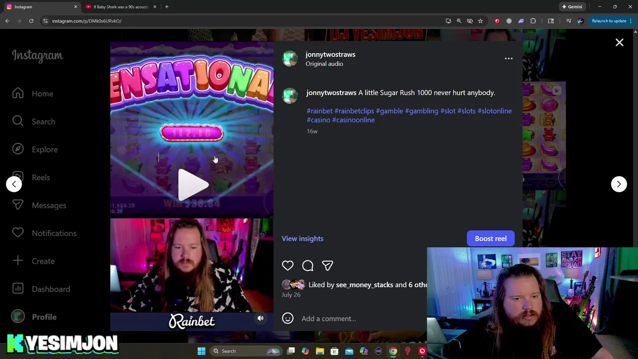Open Microsoft Store from the taskbar
Viewport: 638px width, 359px height.
(334, 351)
